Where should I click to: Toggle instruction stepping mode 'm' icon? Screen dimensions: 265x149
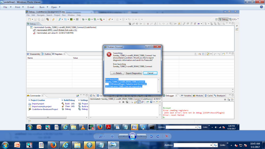tap(199, 24)
